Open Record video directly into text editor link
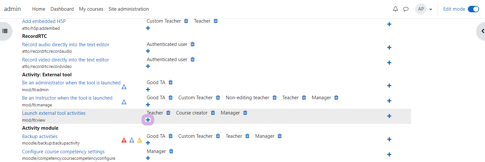 tap(66, 60)
